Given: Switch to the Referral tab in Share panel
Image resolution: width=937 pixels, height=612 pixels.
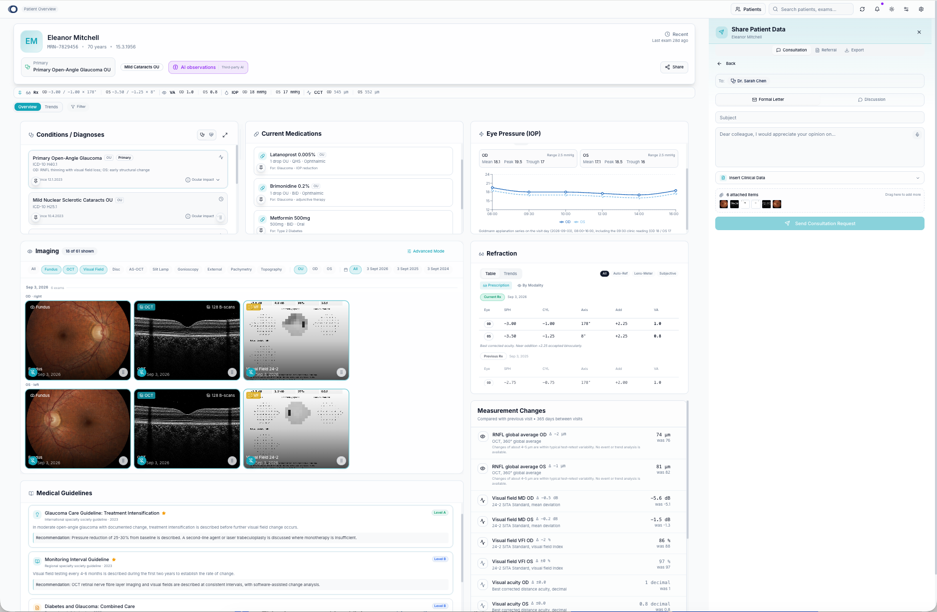Looking at the screenshot, I should click(x=826, y=50).
